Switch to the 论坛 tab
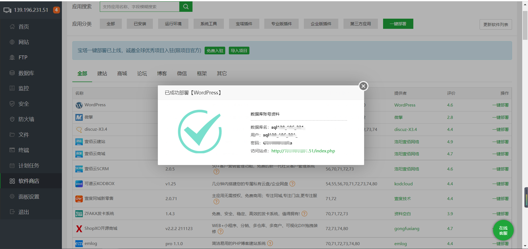The image size is (528, 249). 142,74
